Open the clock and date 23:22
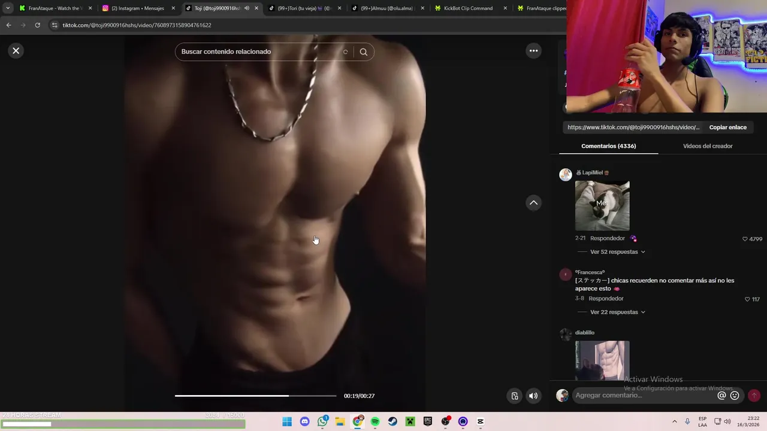This screenshot has width=767, height=431. tap(750, 421)
